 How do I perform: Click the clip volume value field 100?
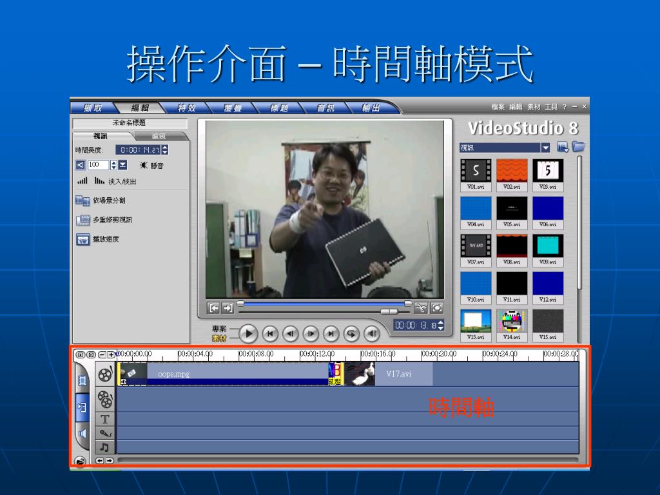98,165
